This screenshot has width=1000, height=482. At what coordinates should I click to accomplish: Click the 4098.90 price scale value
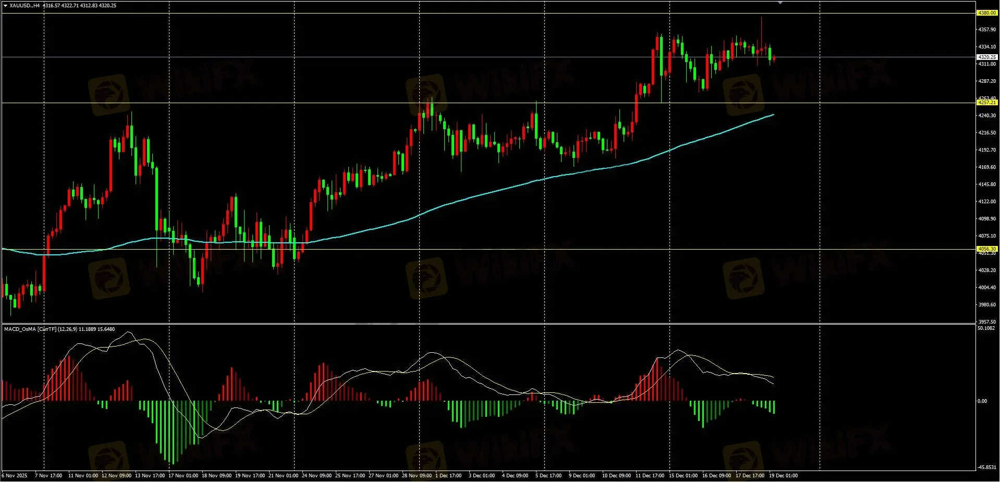tap(987, 219)
